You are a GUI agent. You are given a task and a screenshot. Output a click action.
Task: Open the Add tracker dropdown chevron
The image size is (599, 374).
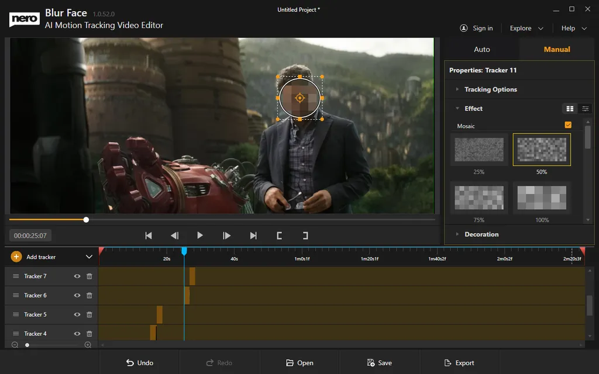coord(89,256)
